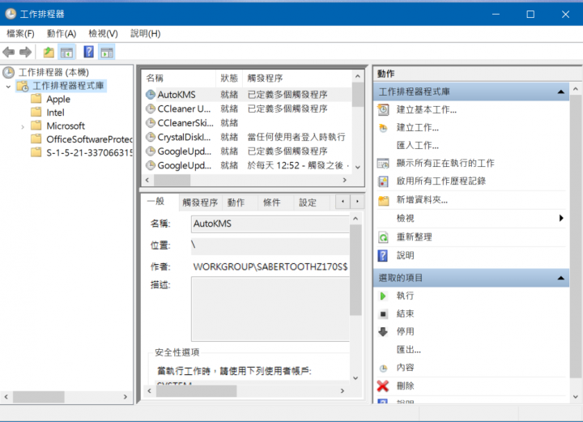Click tab strip scroll left arrow
583x422 pixels.
[x=343, y=202]
